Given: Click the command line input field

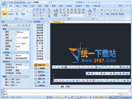Looking at the screenshot, I should tap(61, 94).
